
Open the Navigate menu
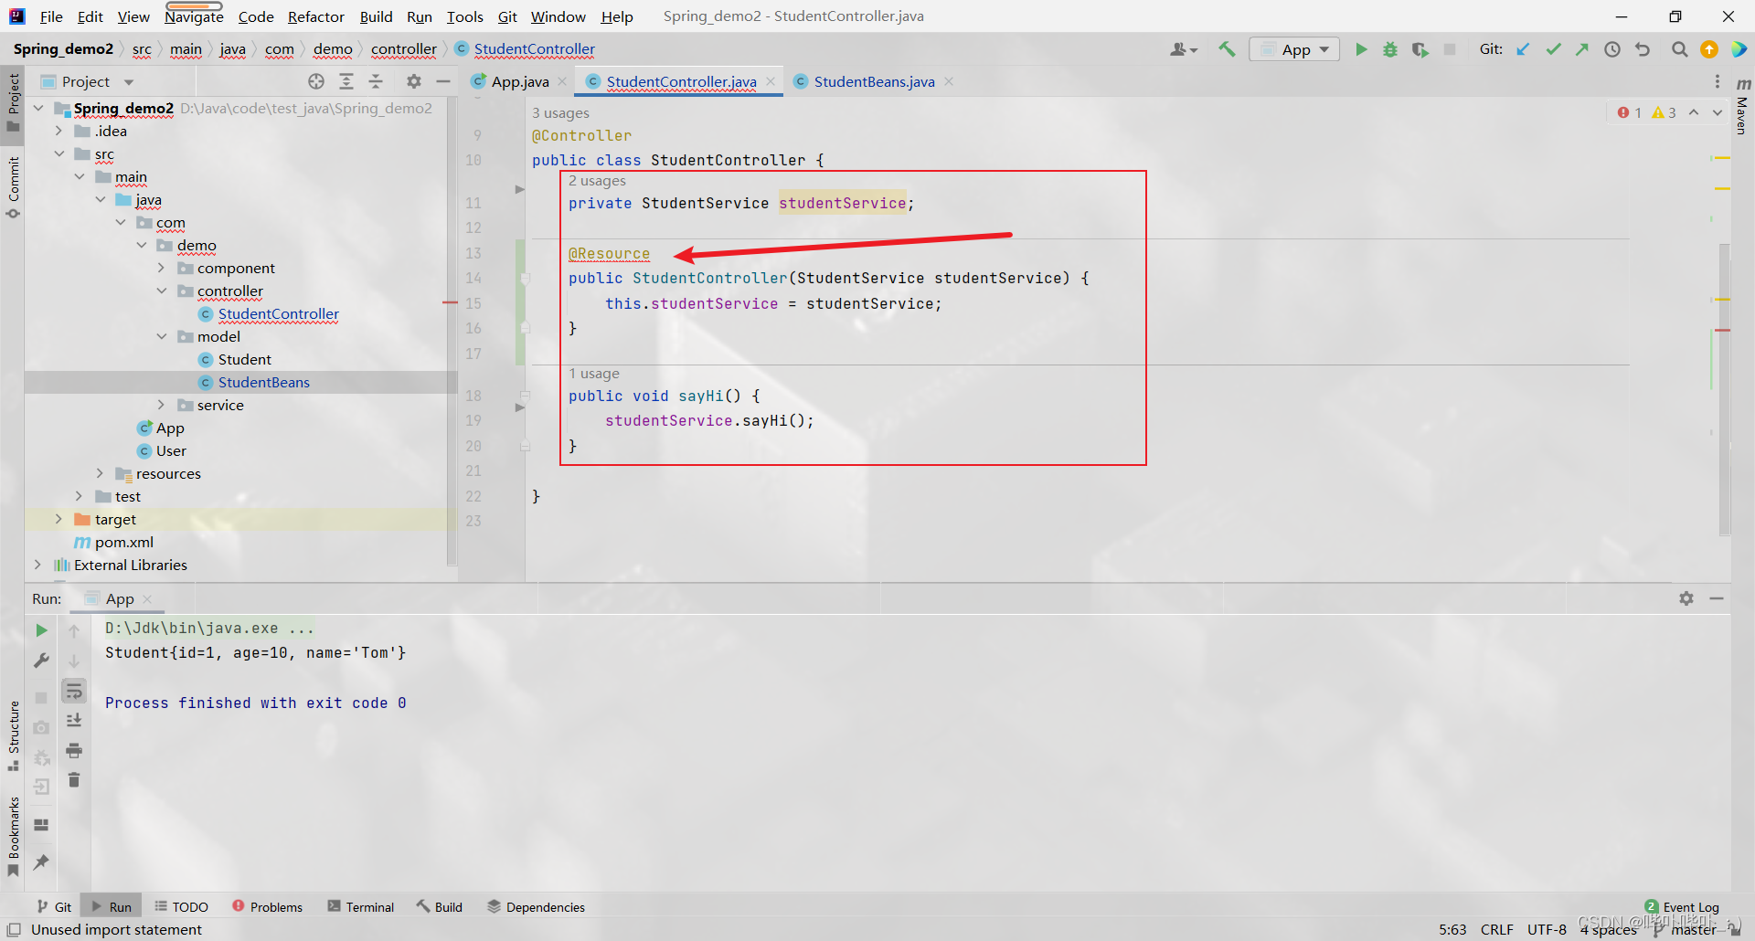tap(194, 16)
